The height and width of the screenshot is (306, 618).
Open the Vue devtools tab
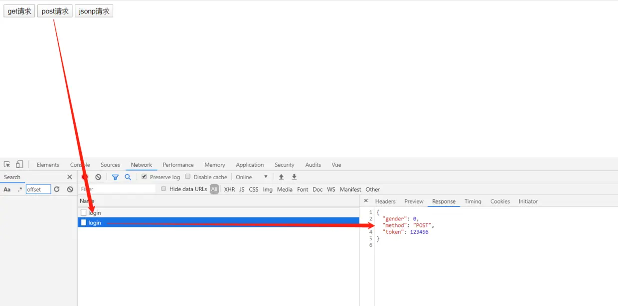pyautogui.click(x=336, y=165)
